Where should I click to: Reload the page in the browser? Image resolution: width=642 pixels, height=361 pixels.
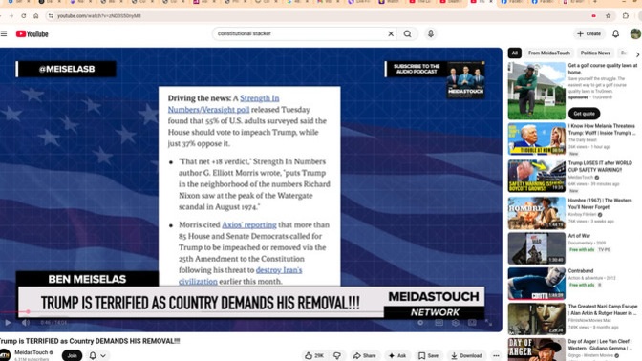[24, 16]
